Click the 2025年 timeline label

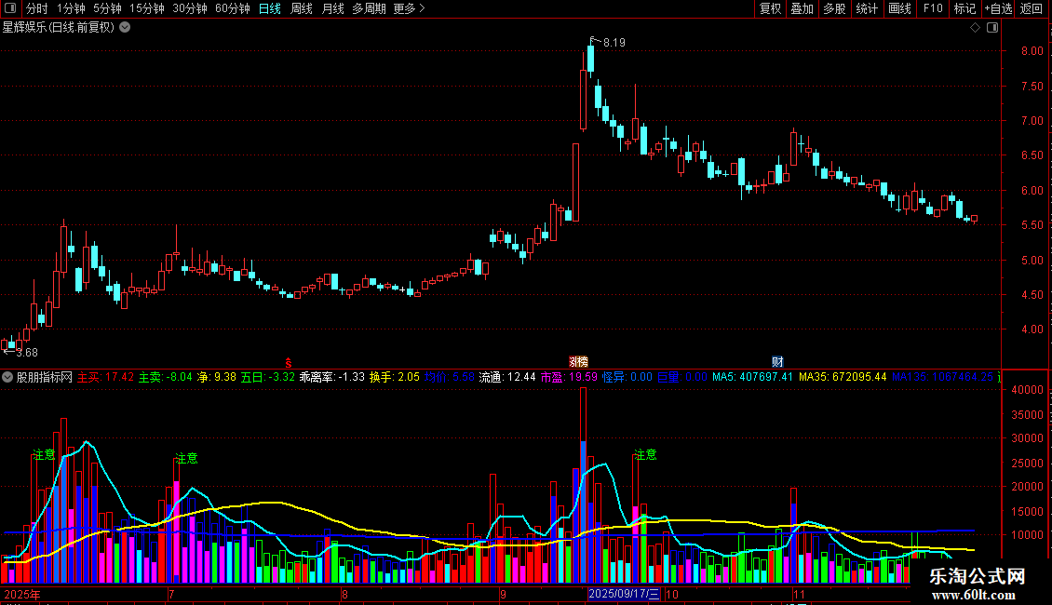[21, 594]
